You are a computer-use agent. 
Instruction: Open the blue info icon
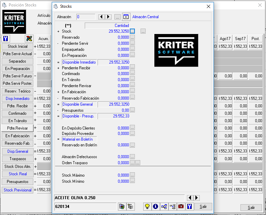click(x=156, y=207)
